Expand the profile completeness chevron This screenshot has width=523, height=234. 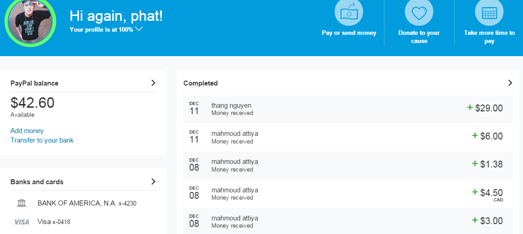click(139, 29)
